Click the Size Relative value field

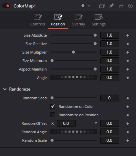(110, 44)
